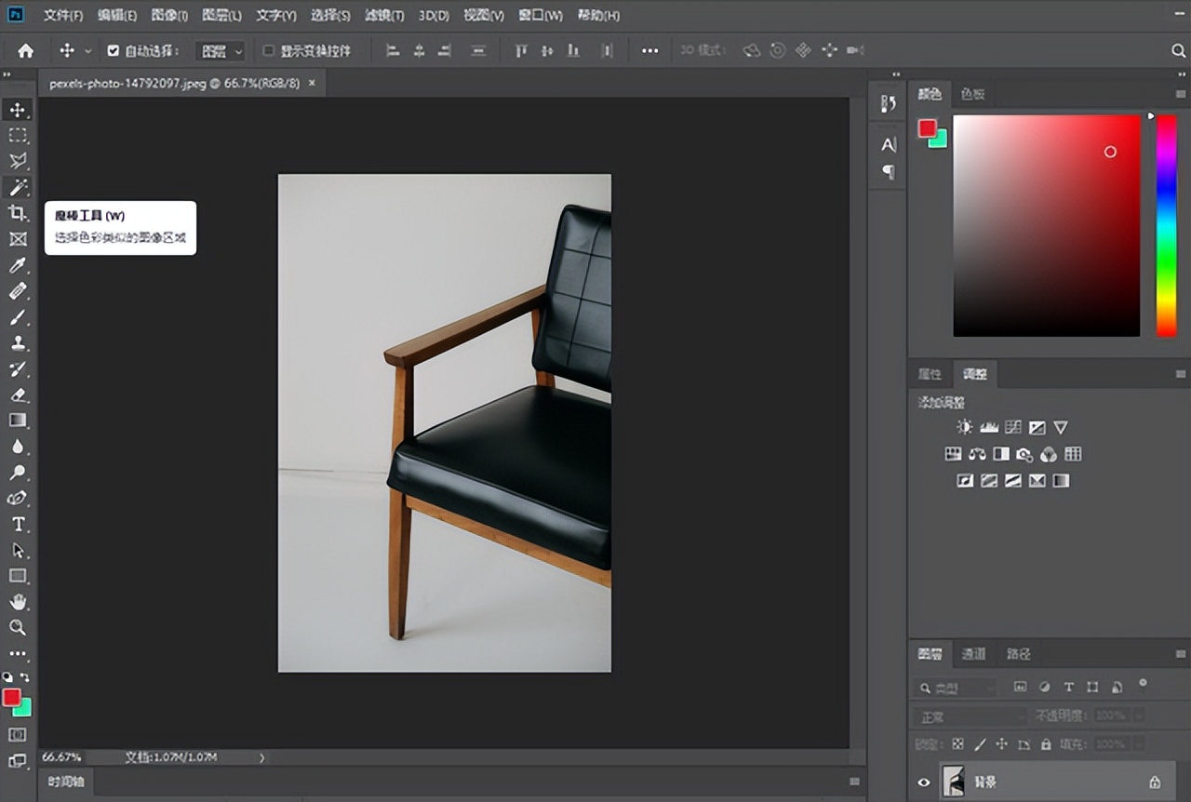
Task: Hide the 背景 layer with eye icon
Action: (924, 782)
